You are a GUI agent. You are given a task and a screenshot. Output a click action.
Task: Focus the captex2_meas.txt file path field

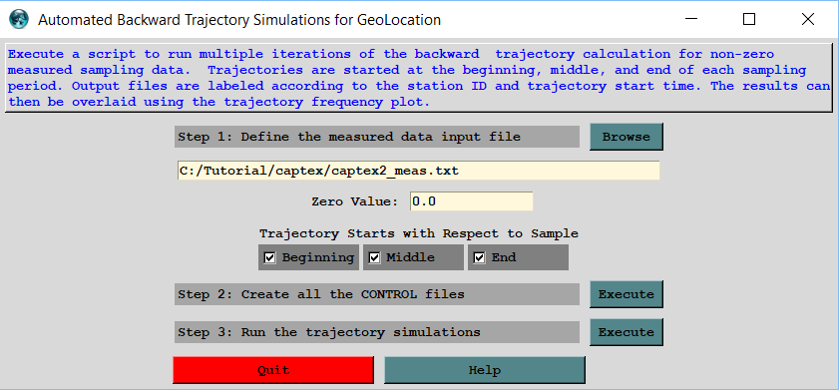click(418, 171)
